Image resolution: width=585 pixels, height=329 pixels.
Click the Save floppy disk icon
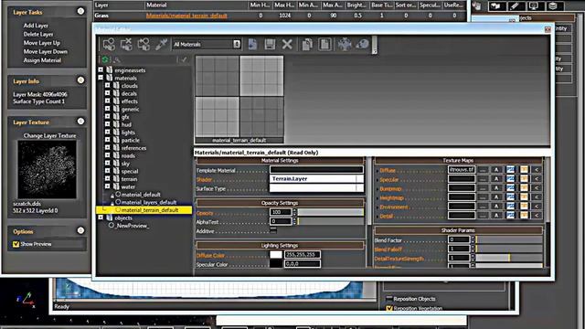(270, 45)
